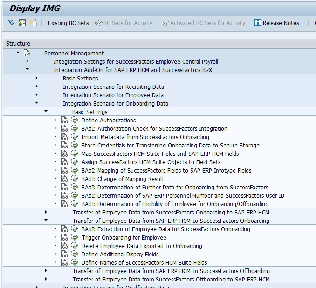
Task: Execute BAdI: Determination of Eligibility of Employee
Action: point(75,204)
